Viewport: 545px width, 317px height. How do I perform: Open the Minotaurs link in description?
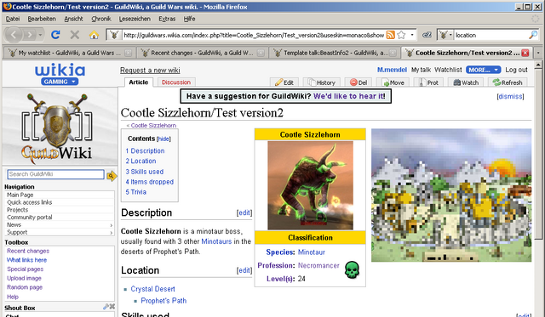point(216,241)
